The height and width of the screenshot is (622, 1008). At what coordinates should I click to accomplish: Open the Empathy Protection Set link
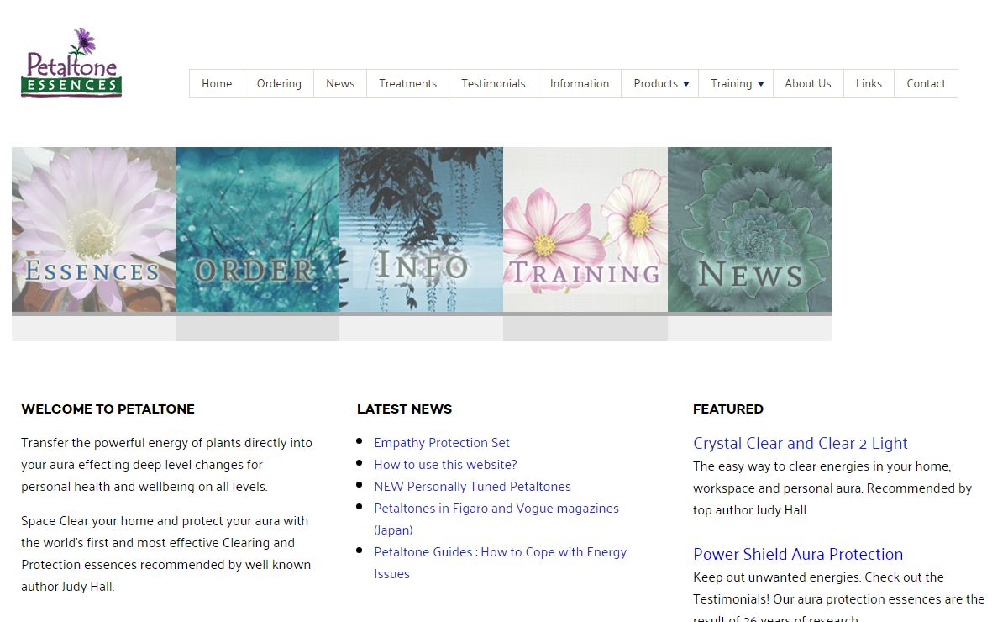442,443
